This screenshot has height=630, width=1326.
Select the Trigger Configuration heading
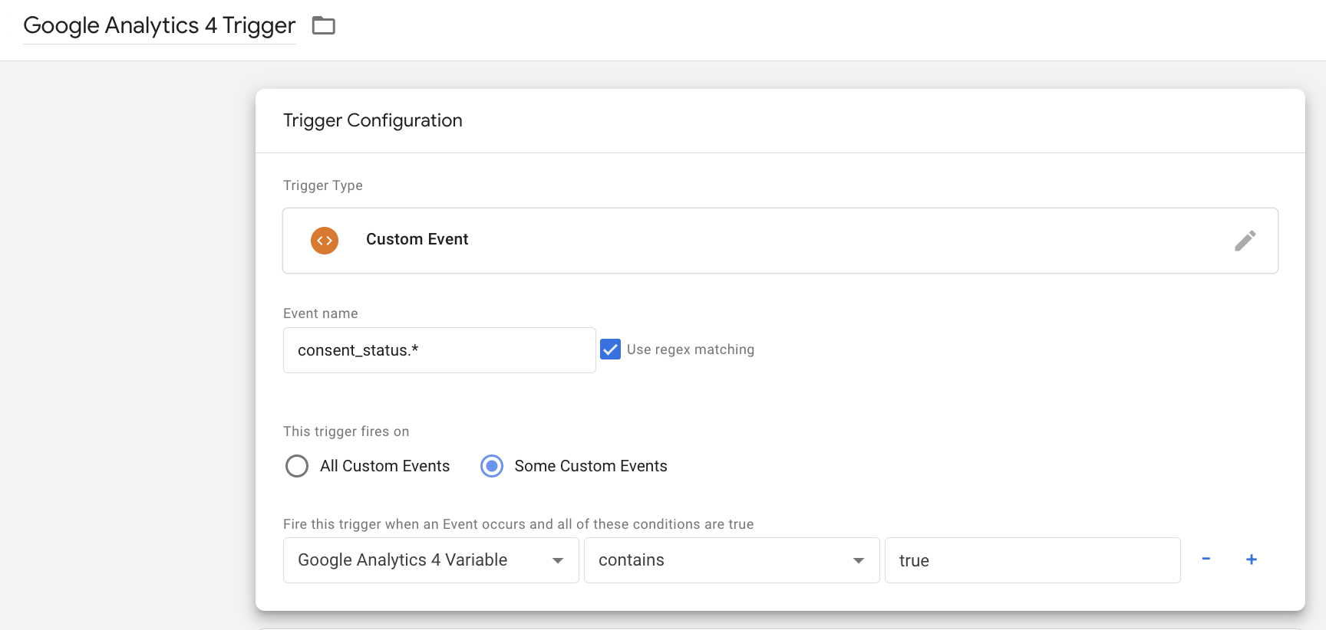[373, 120]
